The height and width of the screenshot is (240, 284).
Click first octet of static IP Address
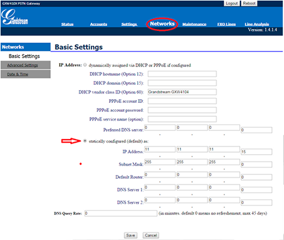click(160, 149)
